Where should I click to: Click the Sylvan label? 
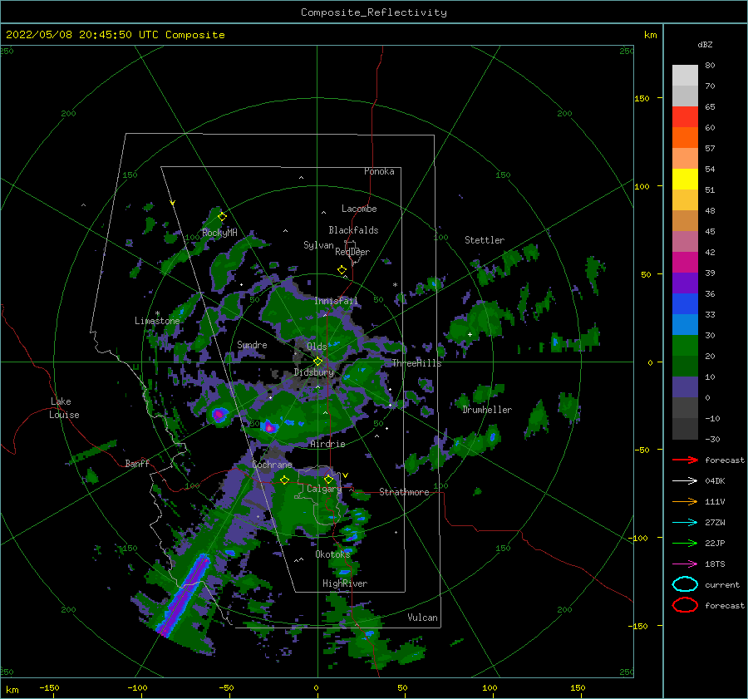click(x=318, y=245)
